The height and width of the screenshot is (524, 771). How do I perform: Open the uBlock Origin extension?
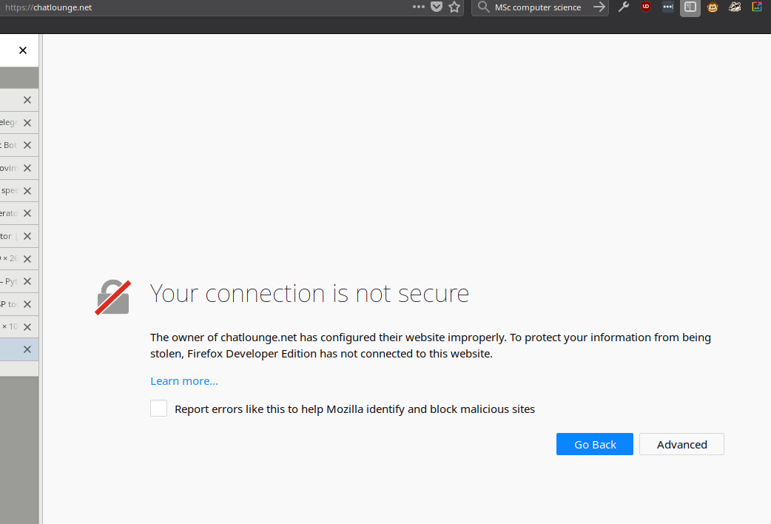point(646,7)
